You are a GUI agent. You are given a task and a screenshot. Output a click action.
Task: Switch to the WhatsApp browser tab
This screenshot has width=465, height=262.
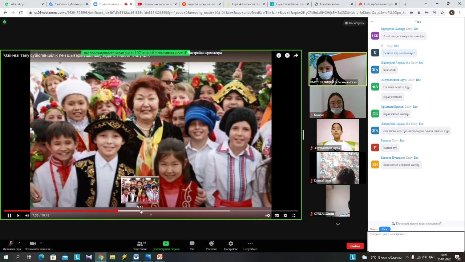click(22, 4)
